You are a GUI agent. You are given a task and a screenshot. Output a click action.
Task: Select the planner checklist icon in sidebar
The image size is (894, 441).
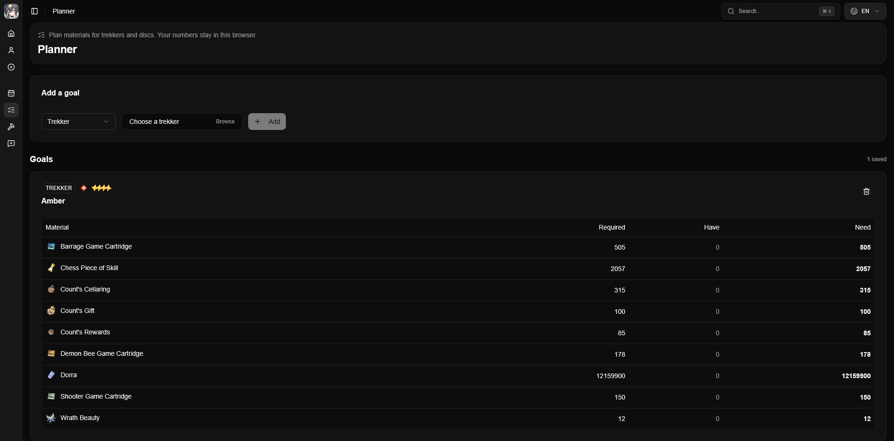11,110
